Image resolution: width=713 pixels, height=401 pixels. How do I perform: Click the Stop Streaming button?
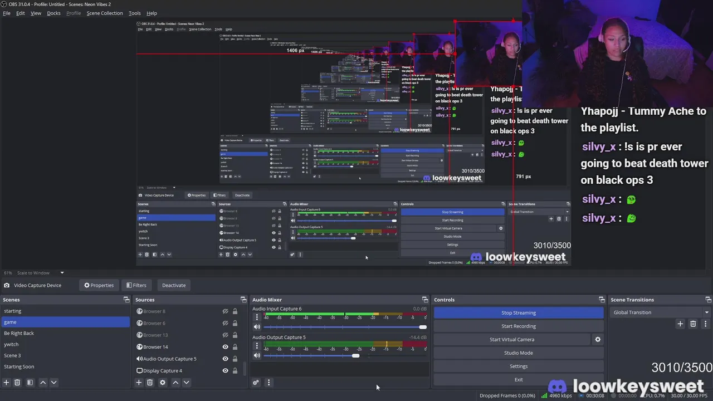click(519, 312)
